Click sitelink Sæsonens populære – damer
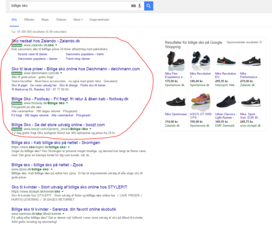The width and height of the screenshot is (272, 229). [x=38, y=59]
